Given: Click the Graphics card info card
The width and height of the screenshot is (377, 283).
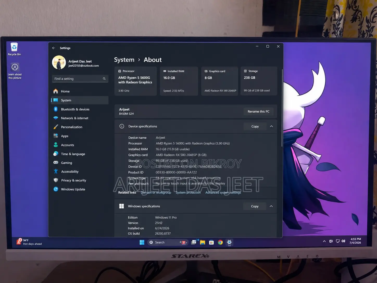Looking at the screenshot, I should [x=220, y=81].
